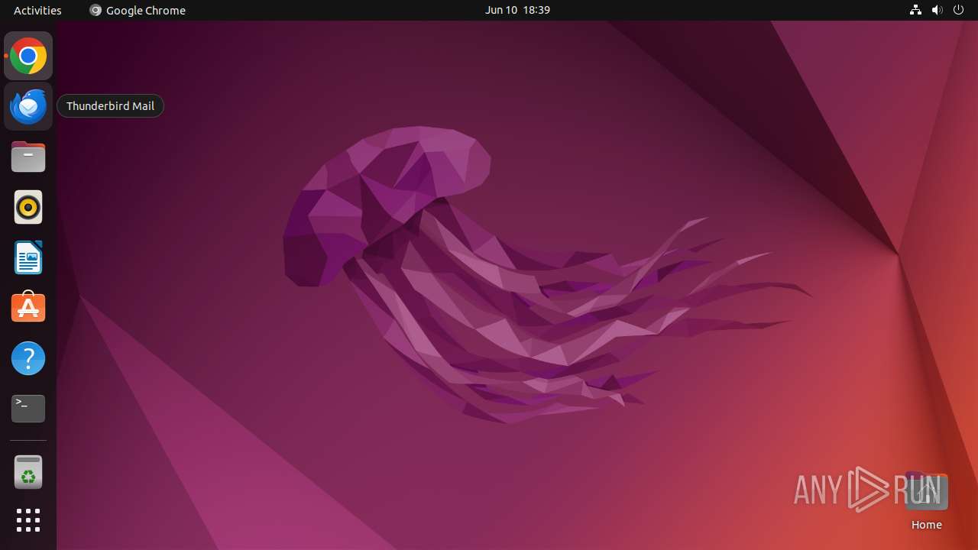Open LibreOffice Writer from the dock
The height and width of the screenshot is (550, 978).
[x=28, y=257]
